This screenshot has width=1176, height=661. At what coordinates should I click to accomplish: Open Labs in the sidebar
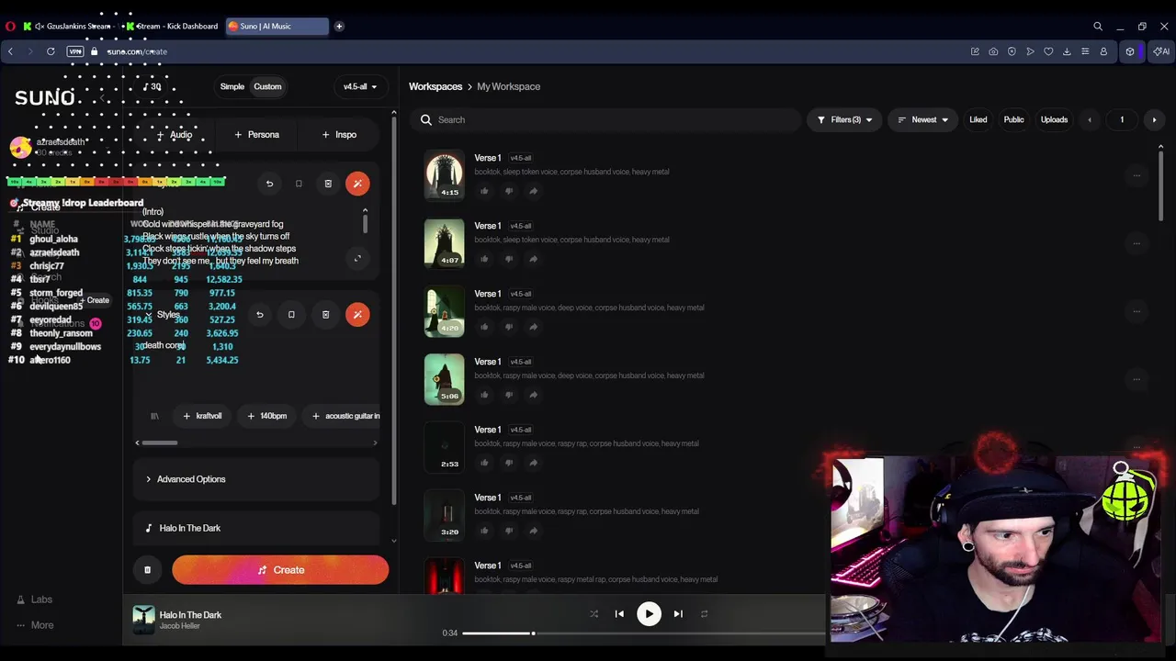point(34,599)
